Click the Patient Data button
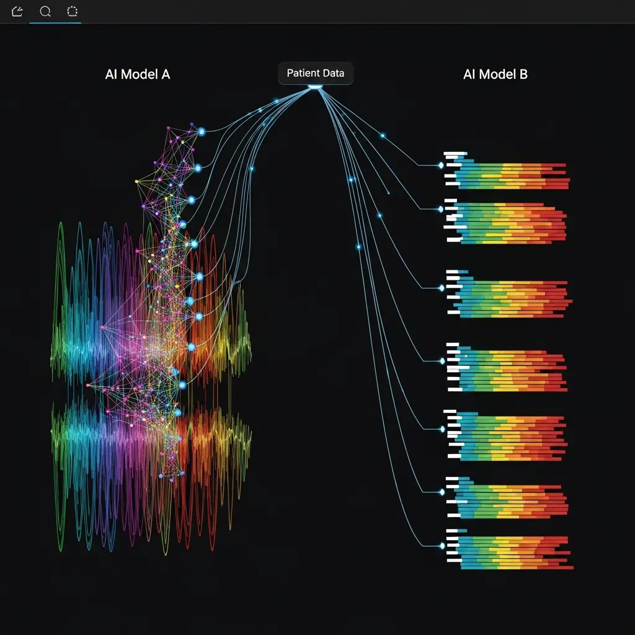 click(315, 73)
